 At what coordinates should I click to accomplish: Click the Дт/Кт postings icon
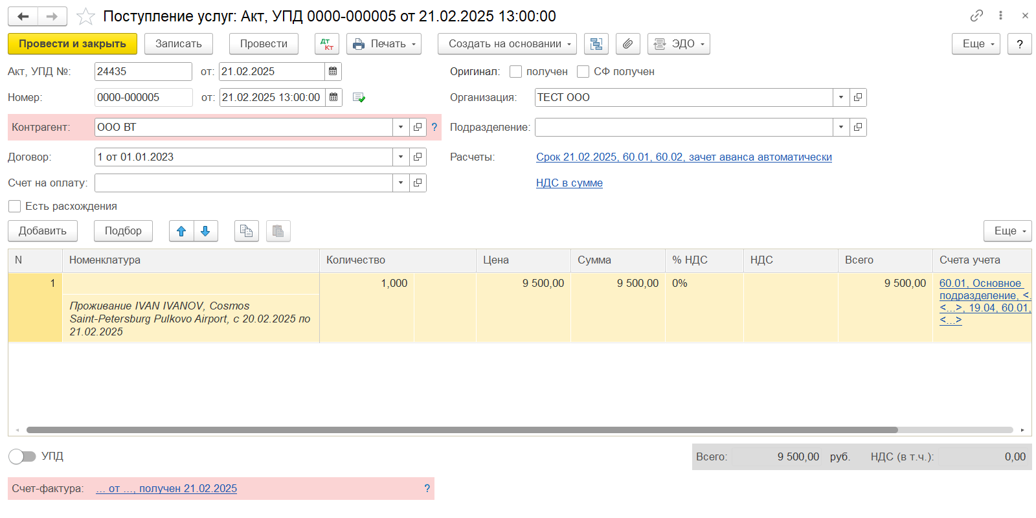[x=327, y=44]
